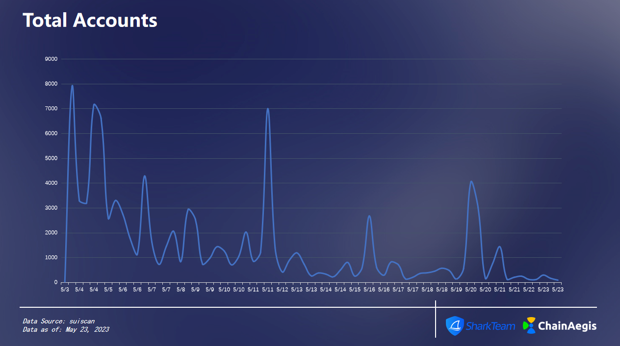Image resolution: width=620 pixels, height=346 pixels.
Task: Click the 5000 y-axis label
Action: [x=51, y=158]
